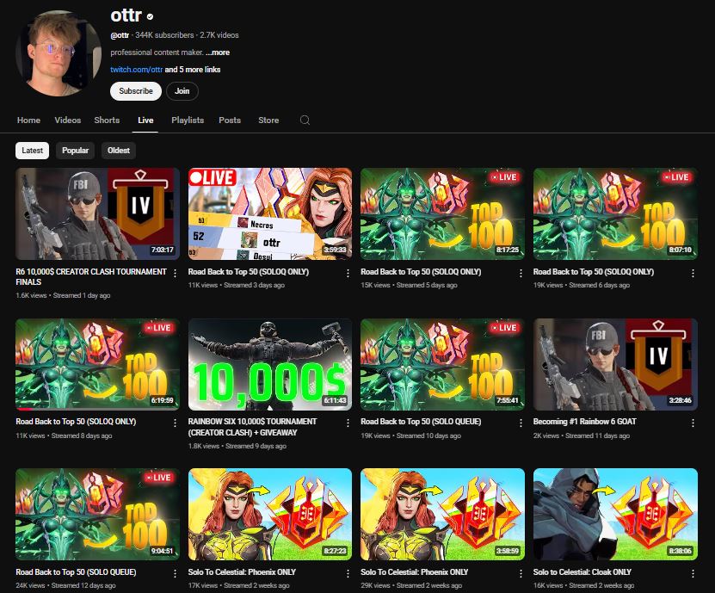The height and width of the screenshot is (593, 715).
Task: Open the channel search icon
Action: click(305, 120)
